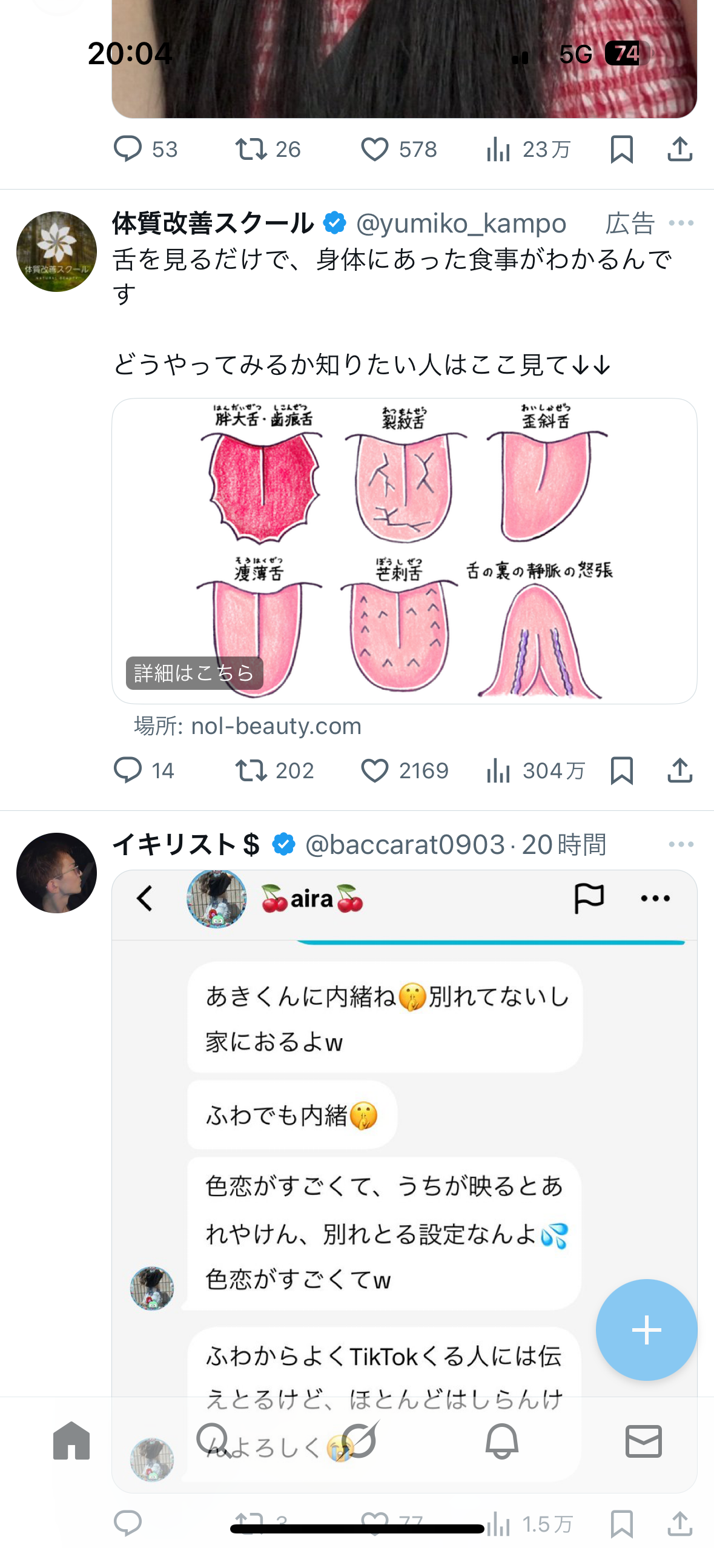Like the top post with 578 likes
The width and height of the screenshot is (714, 1548).
(375, 150)
